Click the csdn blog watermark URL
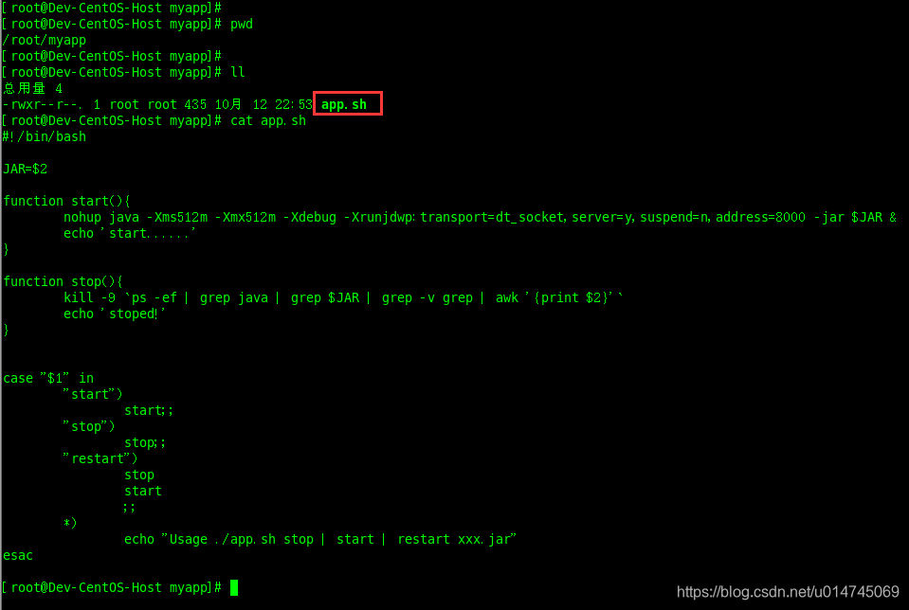909x610 pixels. click(x=788, y=591)
